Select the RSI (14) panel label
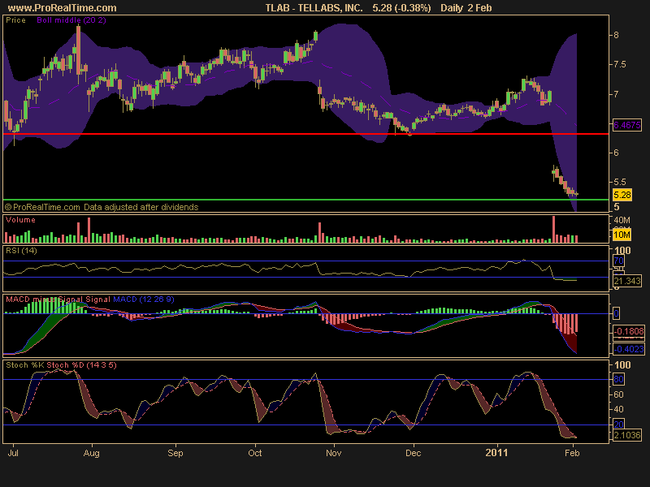 point(21,251)
